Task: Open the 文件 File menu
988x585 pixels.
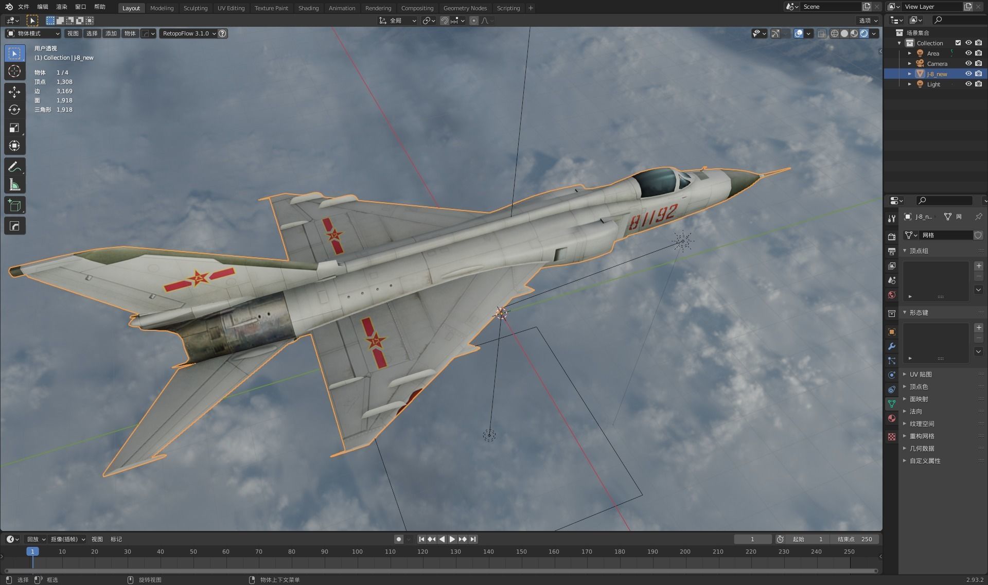Action: coord(24,7)
